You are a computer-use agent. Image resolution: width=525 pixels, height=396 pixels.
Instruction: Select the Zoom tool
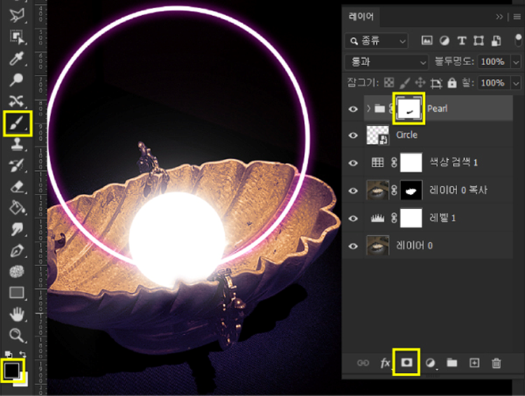pyautogui.click(x=16, y=335)
